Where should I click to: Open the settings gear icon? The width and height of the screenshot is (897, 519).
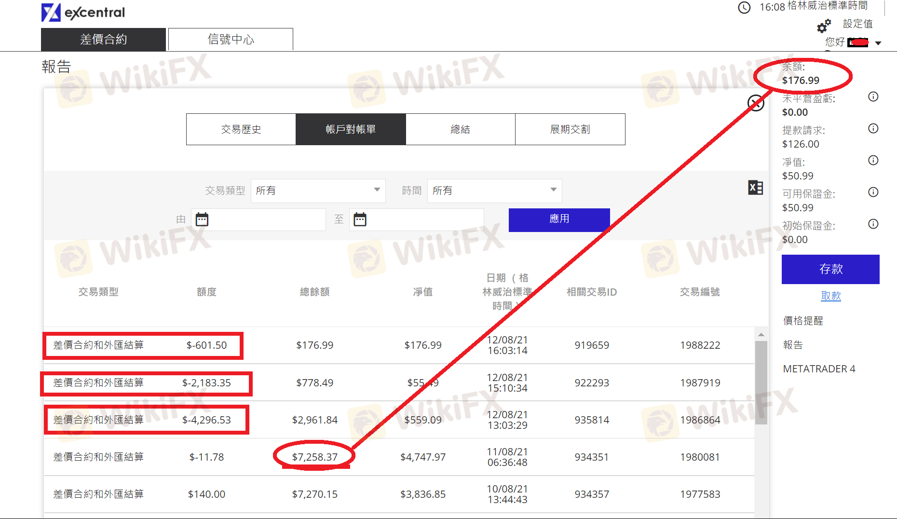[x=824, y=26]
